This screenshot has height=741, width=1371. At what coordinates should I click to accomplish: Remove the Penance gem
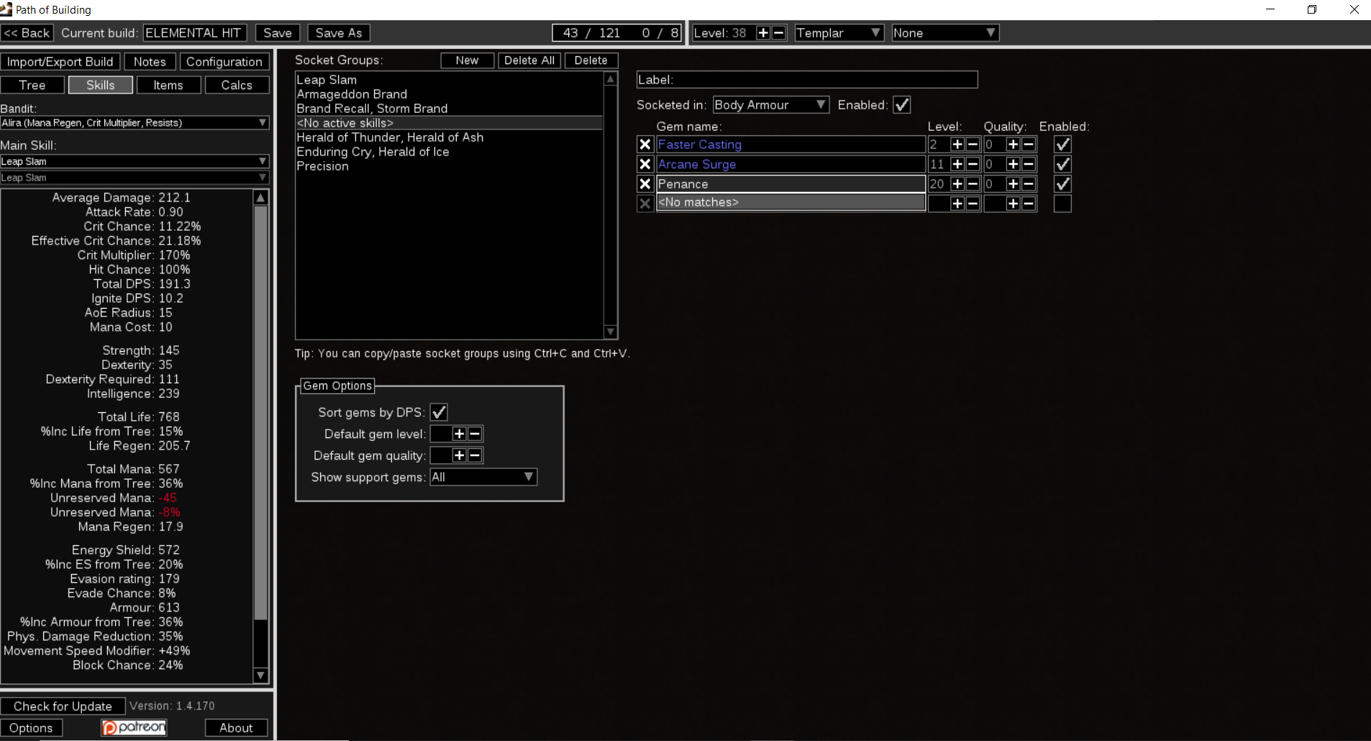tap(644, 183)
